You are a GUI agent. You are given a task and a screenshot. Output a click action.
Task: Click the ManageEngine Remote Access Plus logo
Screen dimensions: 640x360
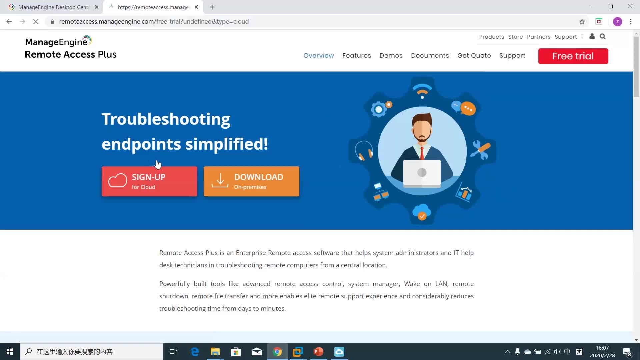tap(70, 48)
